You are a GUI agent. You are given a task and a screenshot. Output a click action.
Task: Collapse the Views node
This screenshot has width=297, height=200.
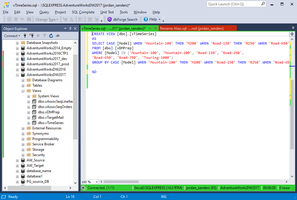pos(23,91)
